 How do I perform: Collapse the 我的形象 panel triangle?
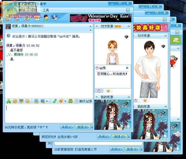[97, 97]
